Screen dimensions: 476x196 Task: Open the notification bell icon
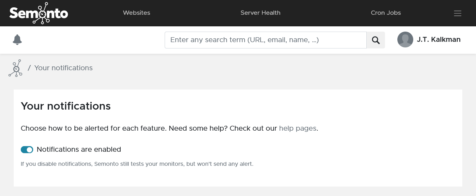click(17, 40)
